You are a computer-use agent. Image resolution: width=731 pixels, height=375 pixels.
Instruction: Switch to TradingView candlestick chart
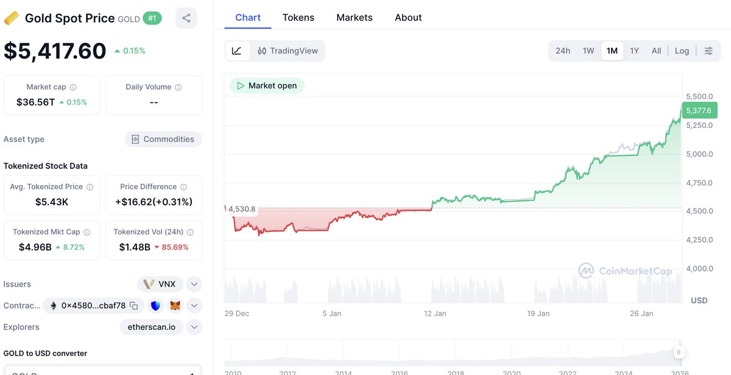[x=288, y=51]
